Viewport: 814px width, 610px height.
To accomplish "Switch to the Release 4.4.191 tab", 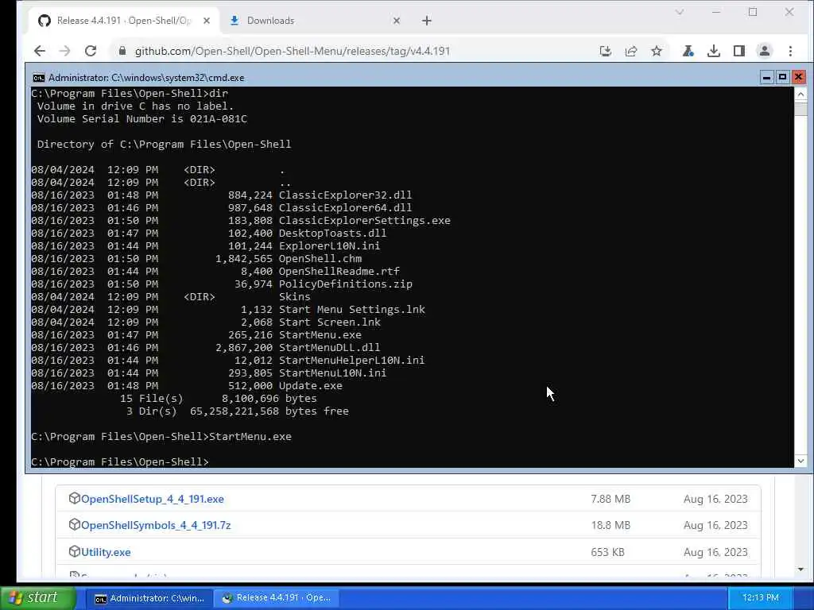I will tap(122, 21).
